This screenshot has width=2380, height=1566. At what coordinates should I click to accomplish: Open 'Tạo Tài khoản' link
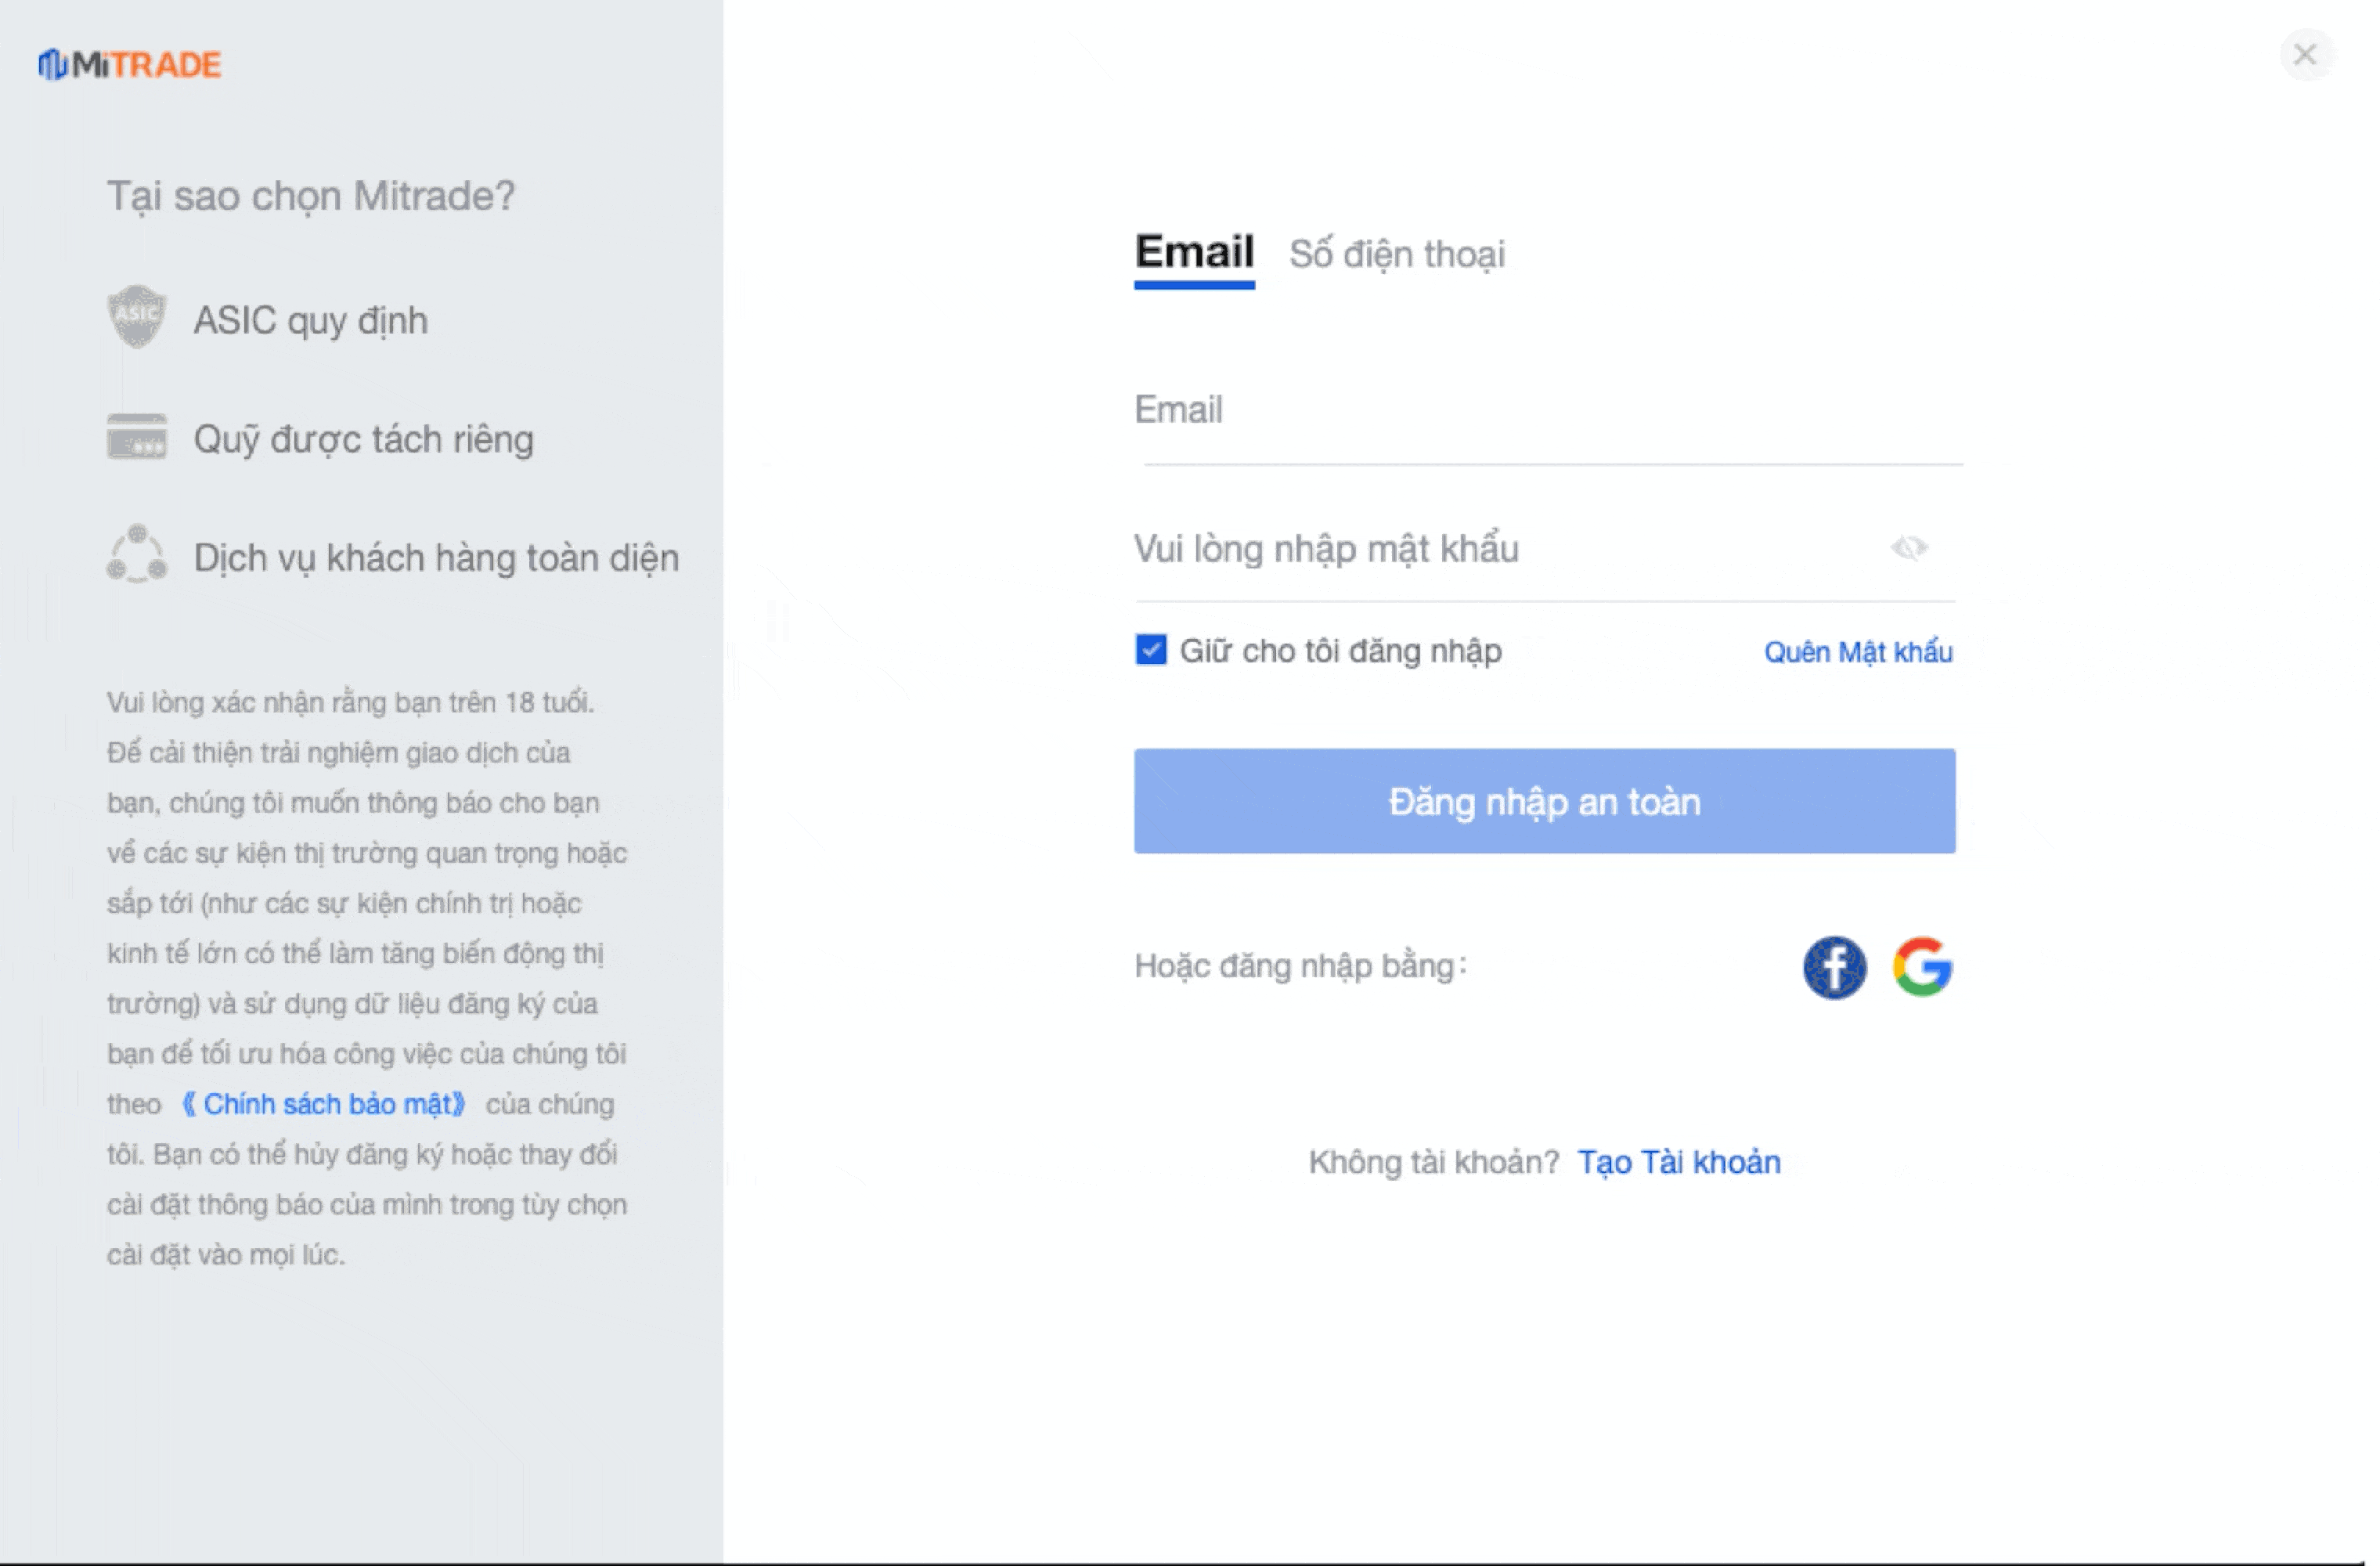click(1678, 1162)
